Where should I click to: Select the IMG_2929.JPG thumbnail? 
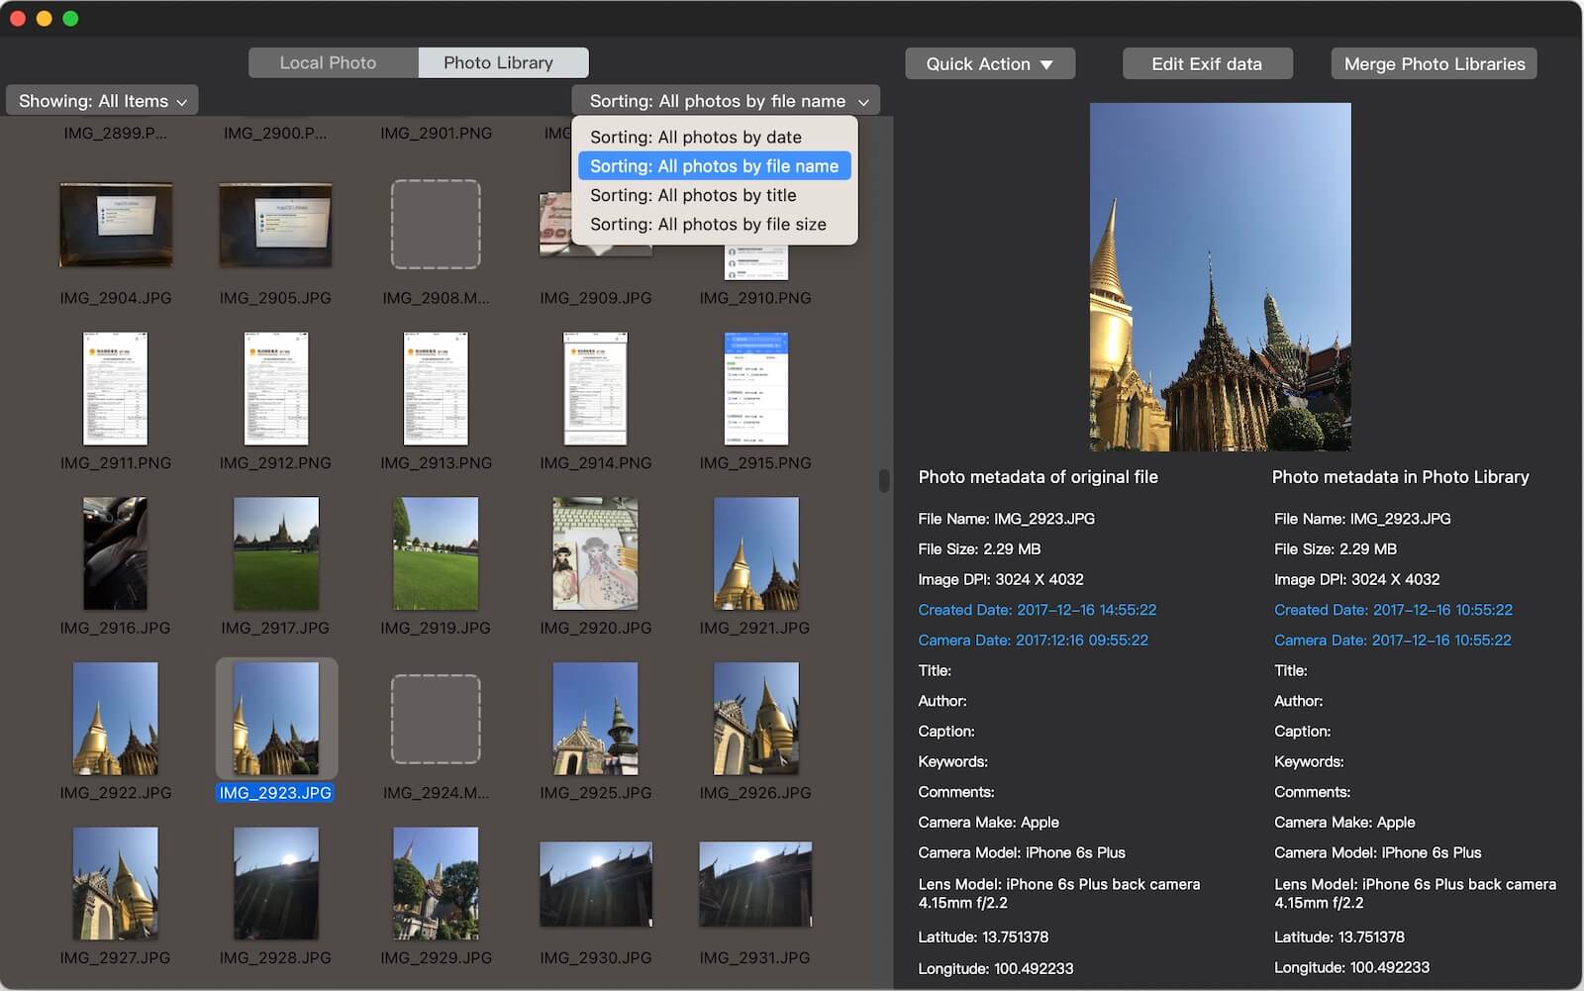(436, 884)
